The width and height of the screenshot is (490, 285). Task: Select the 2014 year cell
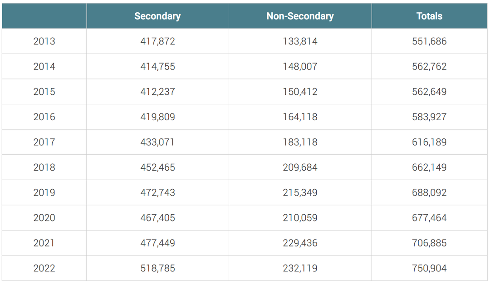[44, 67]
